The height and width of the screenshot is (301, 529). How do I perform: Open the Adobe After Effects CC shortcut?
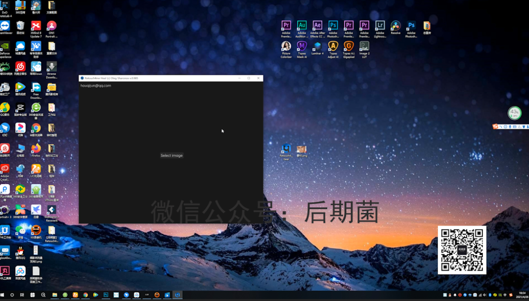[x=317, y=25]
